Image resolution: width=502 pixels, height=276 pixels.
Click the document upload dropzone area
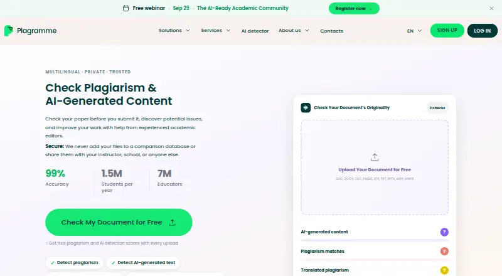click(375, 167)
